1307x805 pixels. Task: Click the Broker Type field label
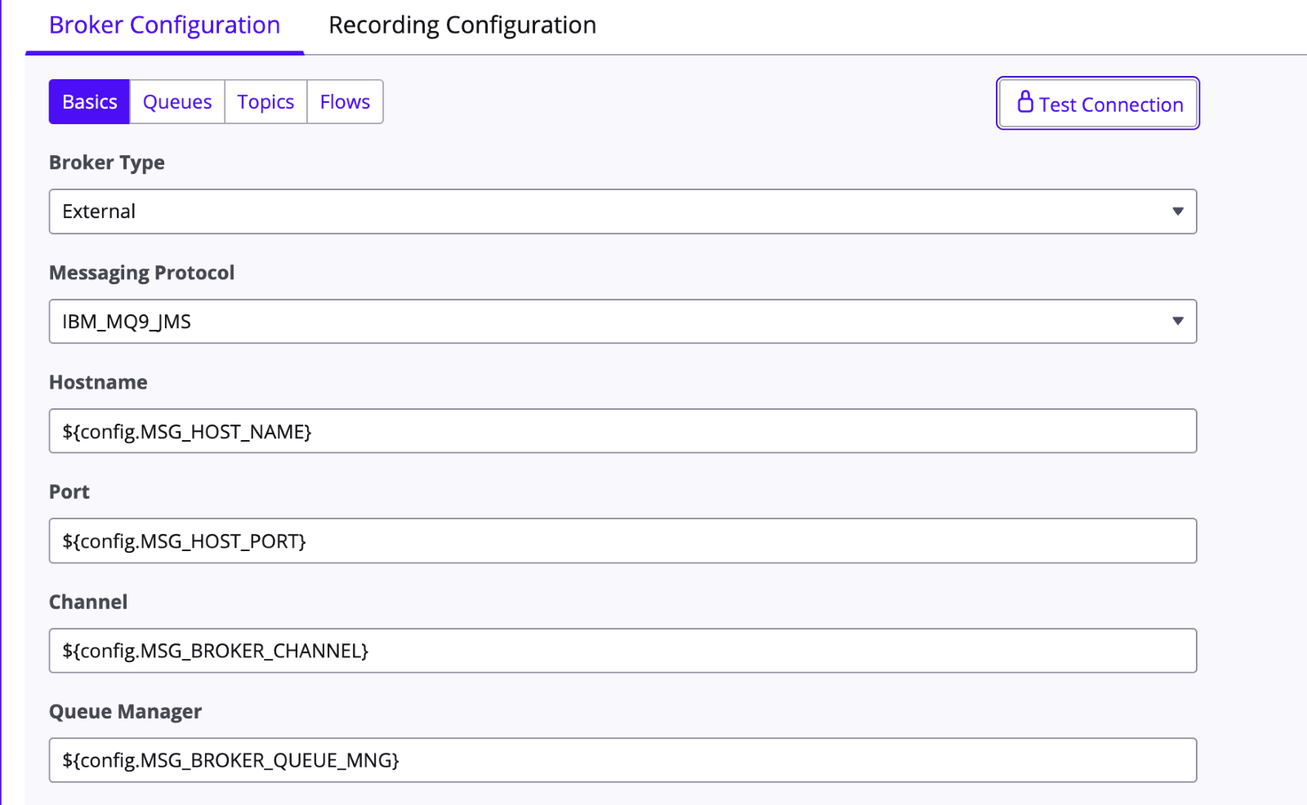[x=106, y=162]
